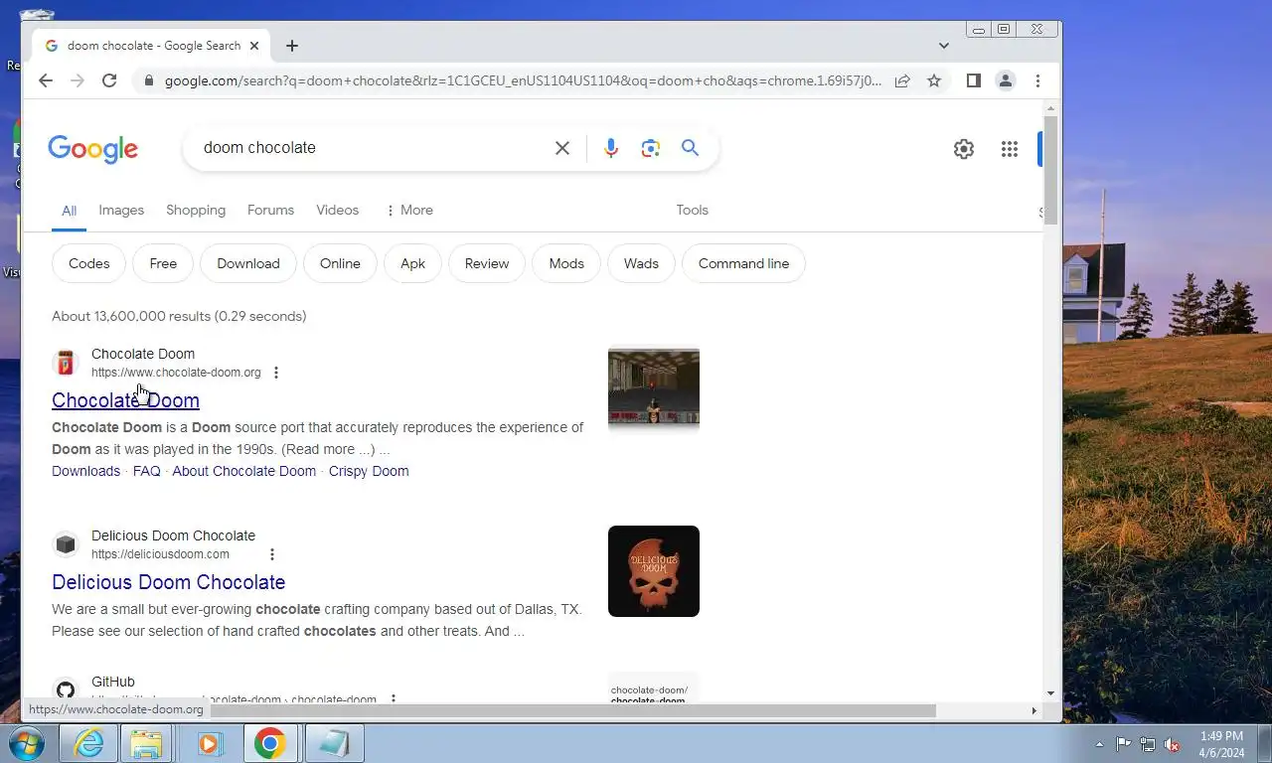This screenshot has width=1272, height=763.
Task: Click the Chrome back arrow
Action: [x=46, y=80]
